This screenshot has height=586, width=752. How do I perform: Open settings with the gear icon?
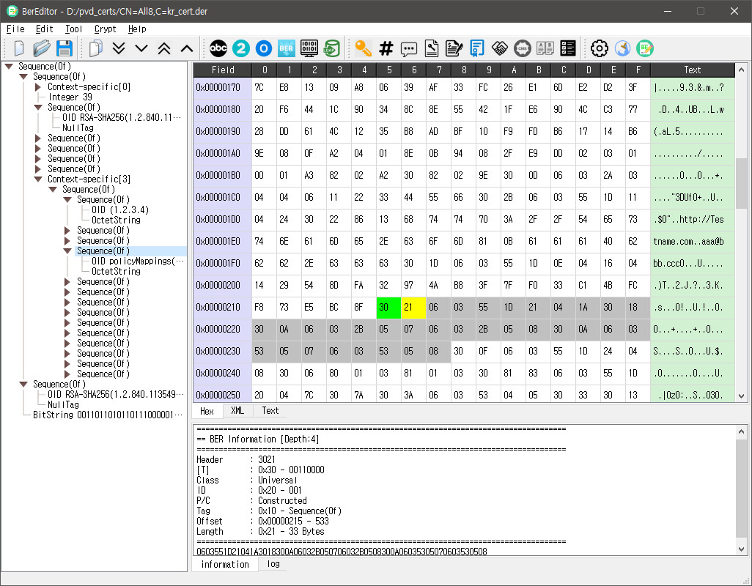point(600,49)
